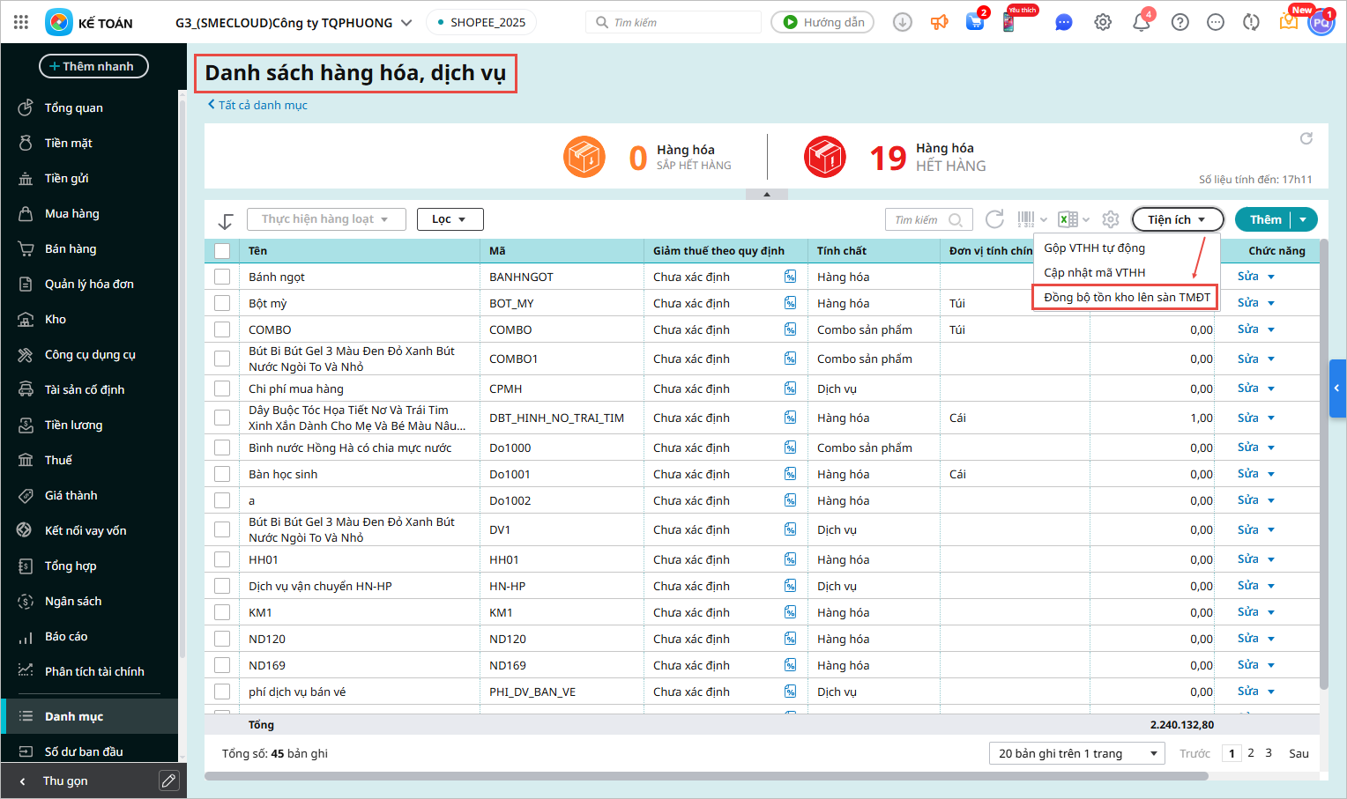Open the Lọc filter dropdown
The width and height of the screenshot is (1347, 799).
450,219
